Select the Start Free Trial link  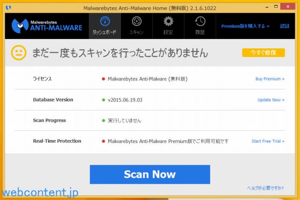coord(268,141)
